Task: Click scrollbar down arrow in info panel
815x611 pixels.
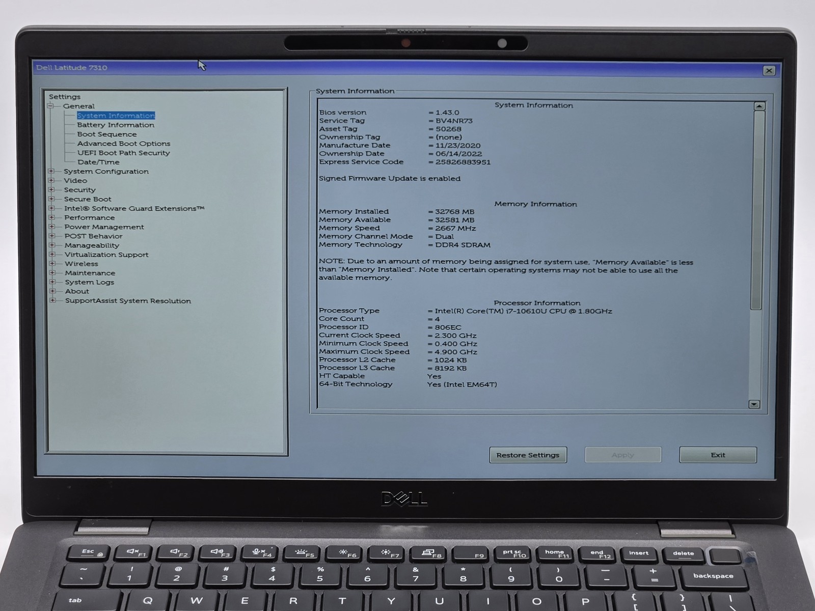Action: [754, 404]
